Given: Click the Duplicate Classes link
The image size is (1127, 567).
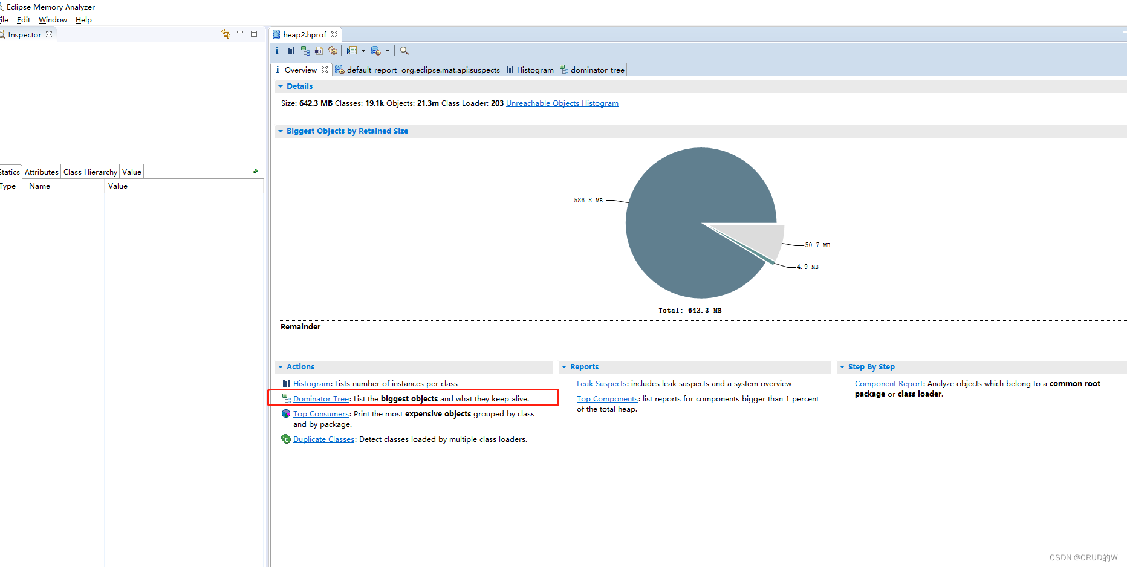Looking at the screenshot, I should coord(323,439).
